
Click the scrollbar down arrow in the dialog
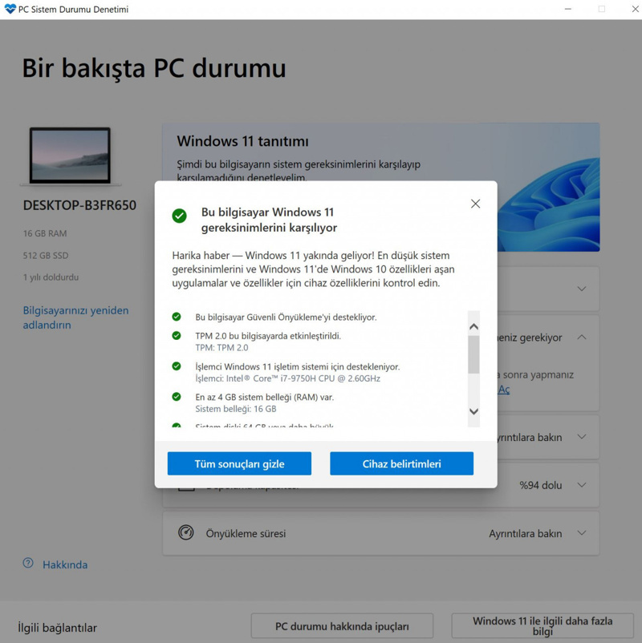tap(473, 410)
